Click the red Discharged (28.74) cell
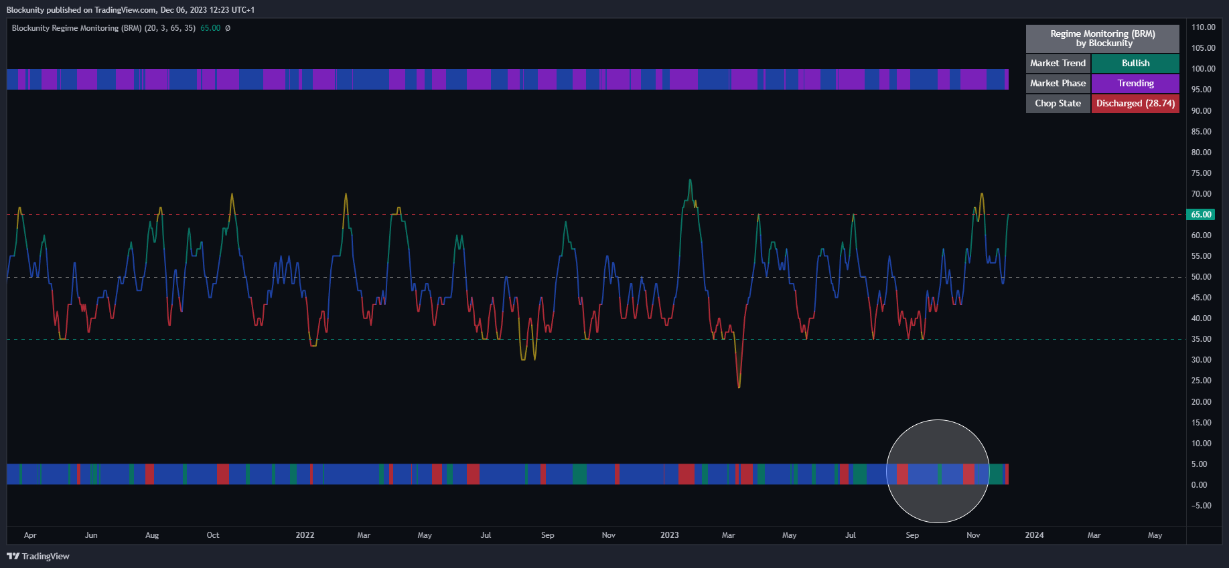 coord(1135,104)
